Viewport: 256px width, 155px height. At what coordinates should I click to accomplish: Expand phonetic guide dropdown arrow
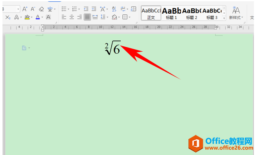(x=55, y=9)
